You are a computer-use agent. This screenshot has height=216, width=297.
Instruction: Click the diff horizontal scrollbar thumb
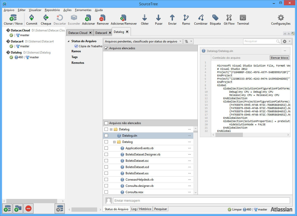coord(229,135)
